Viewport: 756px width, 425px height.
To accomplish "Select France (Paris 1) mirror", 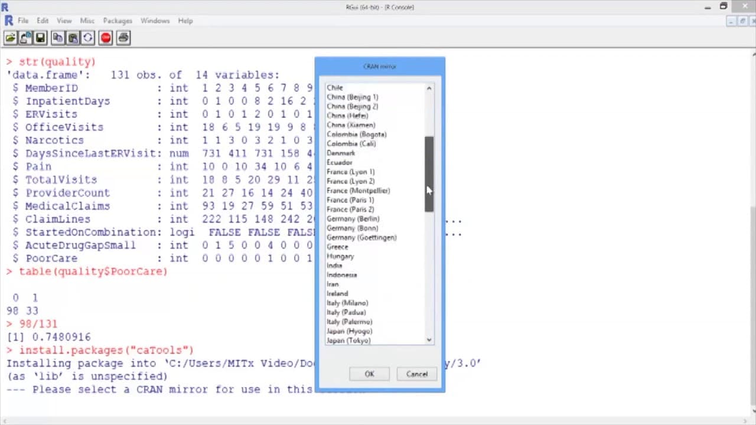I will click(x=350, y=200).
